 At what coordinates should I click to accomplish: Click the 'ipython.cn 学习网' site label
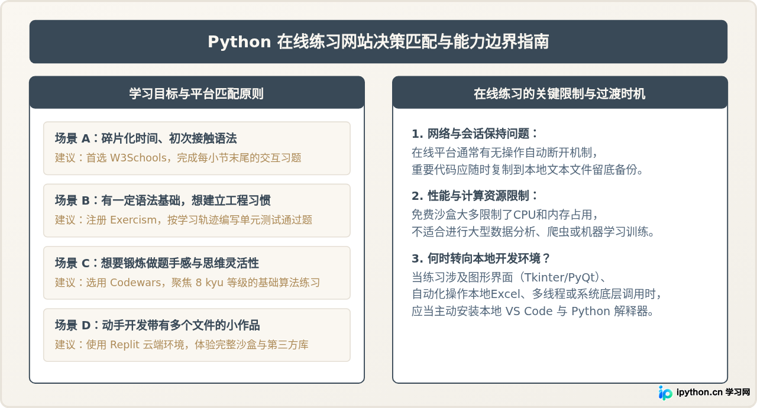point(713,393)
